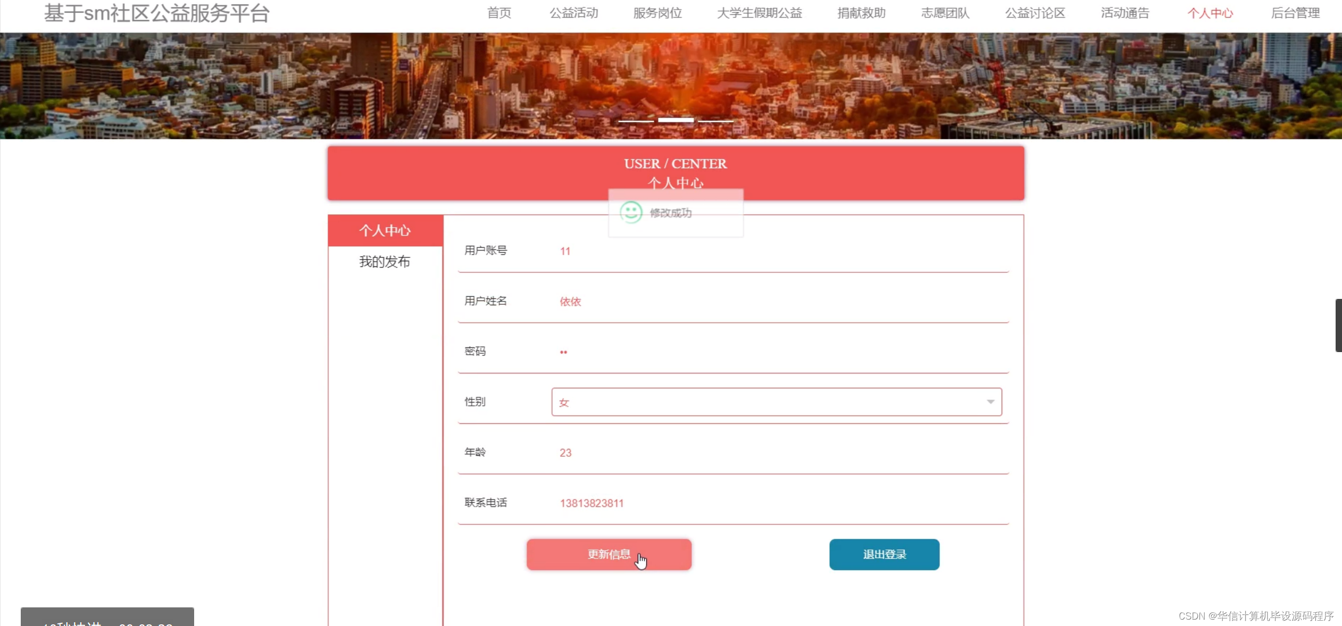
Task: Open 活动通告 announcements
Action: coord(1124,13)
